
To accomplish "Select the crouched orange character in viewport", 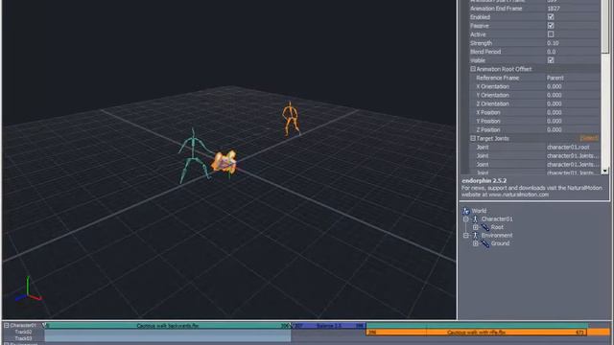I will (224, 162).
